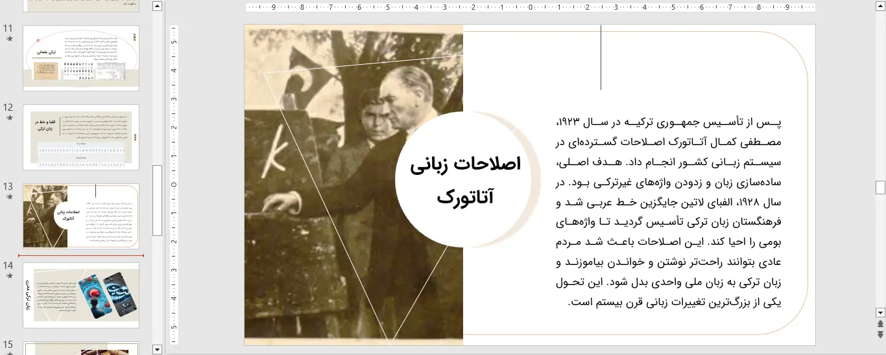Click the animation star icon under slide 13
The image size is (886, 355).
[9, 197]
